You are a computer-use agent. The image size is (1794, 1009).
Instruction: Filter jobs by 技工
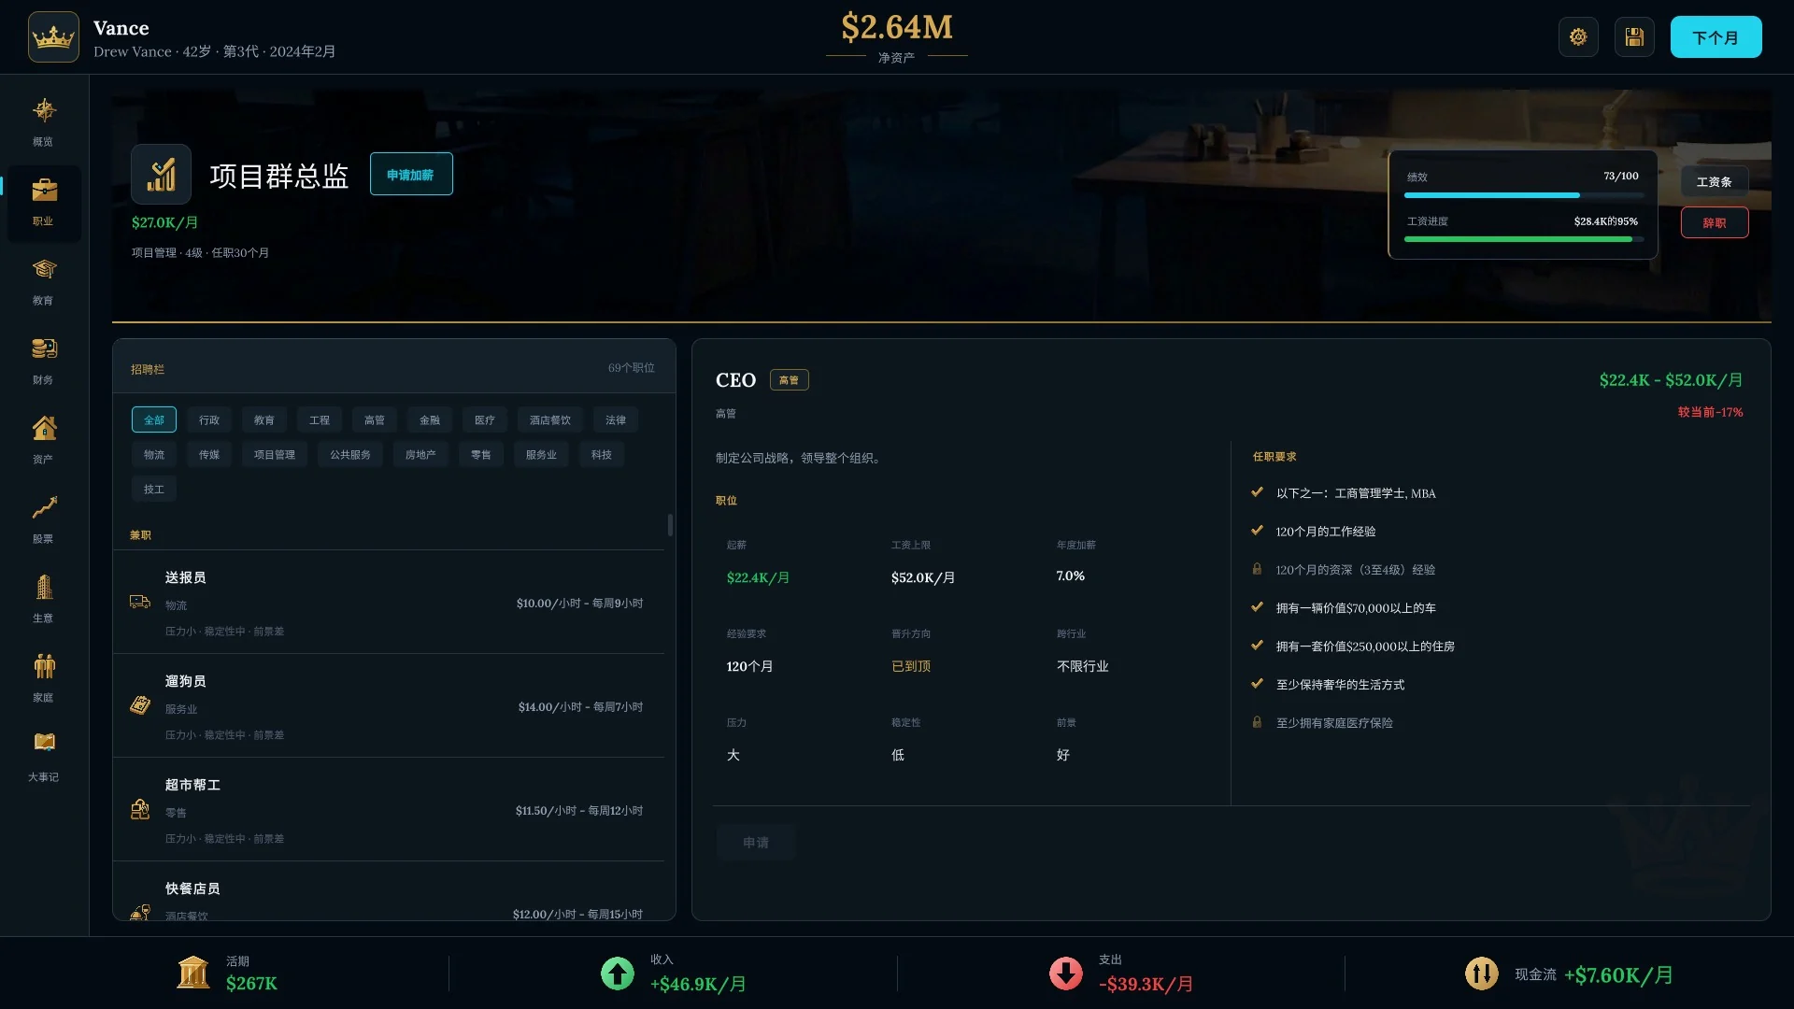[x=154, y=490]
